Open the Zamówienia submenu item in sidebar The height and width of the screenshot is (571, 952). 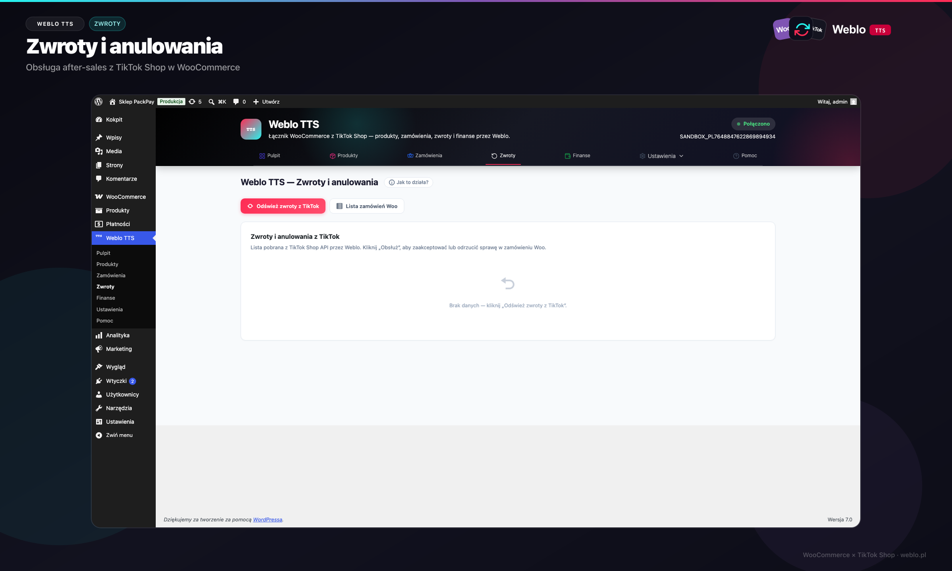[111, 276]
